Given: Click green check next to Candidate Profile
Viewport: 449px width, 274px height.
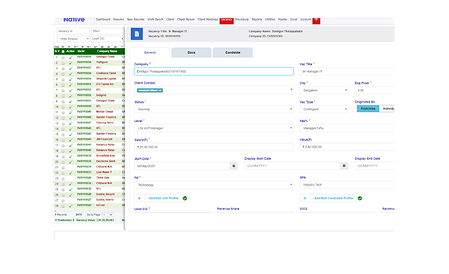Looking at the screenshot, I should pos(360,199).
